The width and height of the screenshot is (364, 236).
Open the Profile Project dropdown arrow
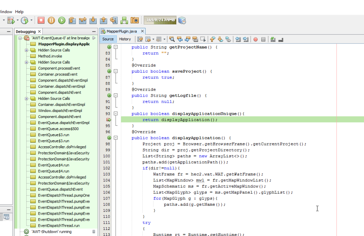[32, 20]
